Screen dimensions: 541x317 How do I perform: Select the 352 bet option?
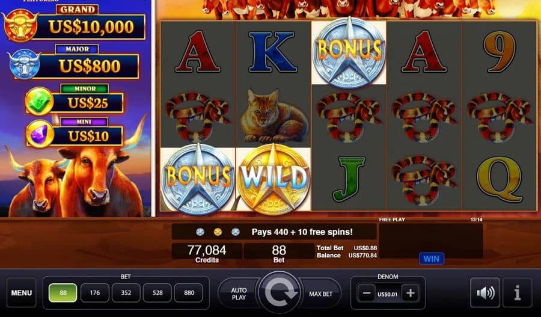point(126,293)
